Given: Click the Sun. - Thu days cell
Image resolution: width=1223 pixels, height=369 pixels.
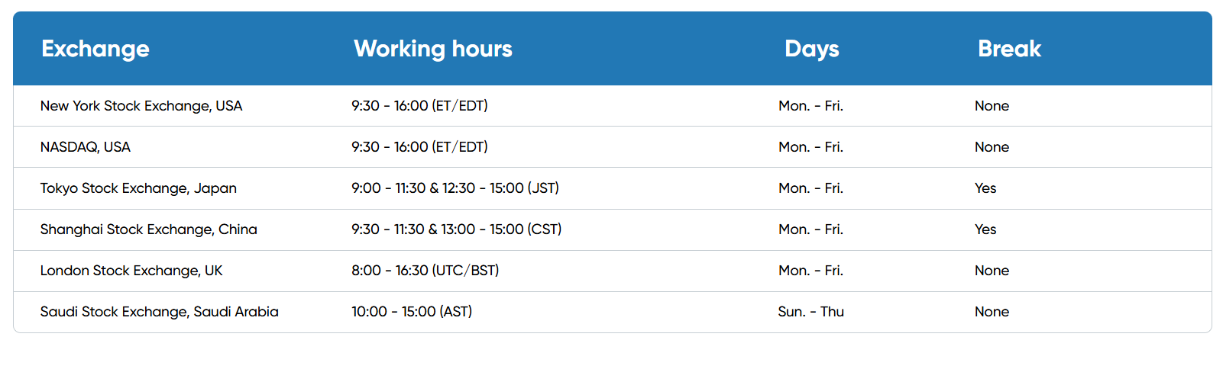Looking at the screenshot, I should [x=810, y=312].
